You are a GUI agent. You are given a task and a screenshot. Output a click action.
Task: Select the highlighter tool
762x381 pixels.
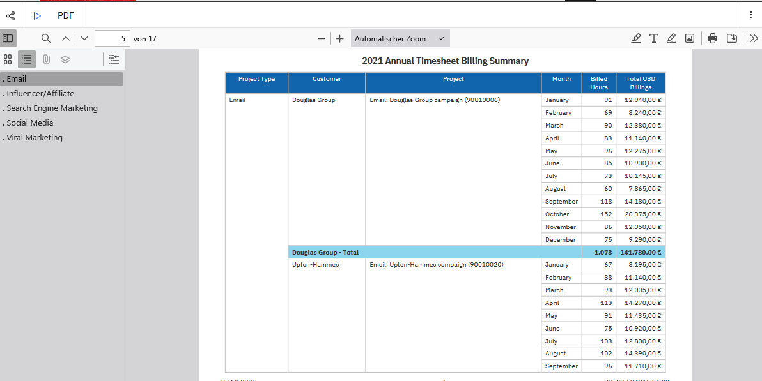[635, 38]
